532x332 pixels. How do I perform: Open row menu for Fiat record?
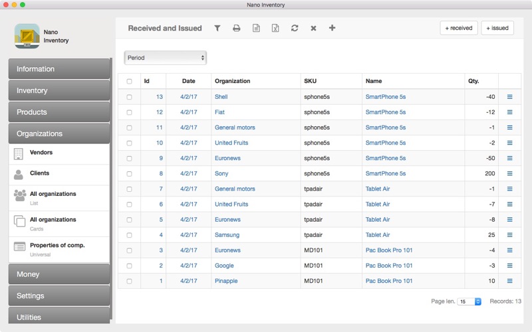click(x=509, y=112)
